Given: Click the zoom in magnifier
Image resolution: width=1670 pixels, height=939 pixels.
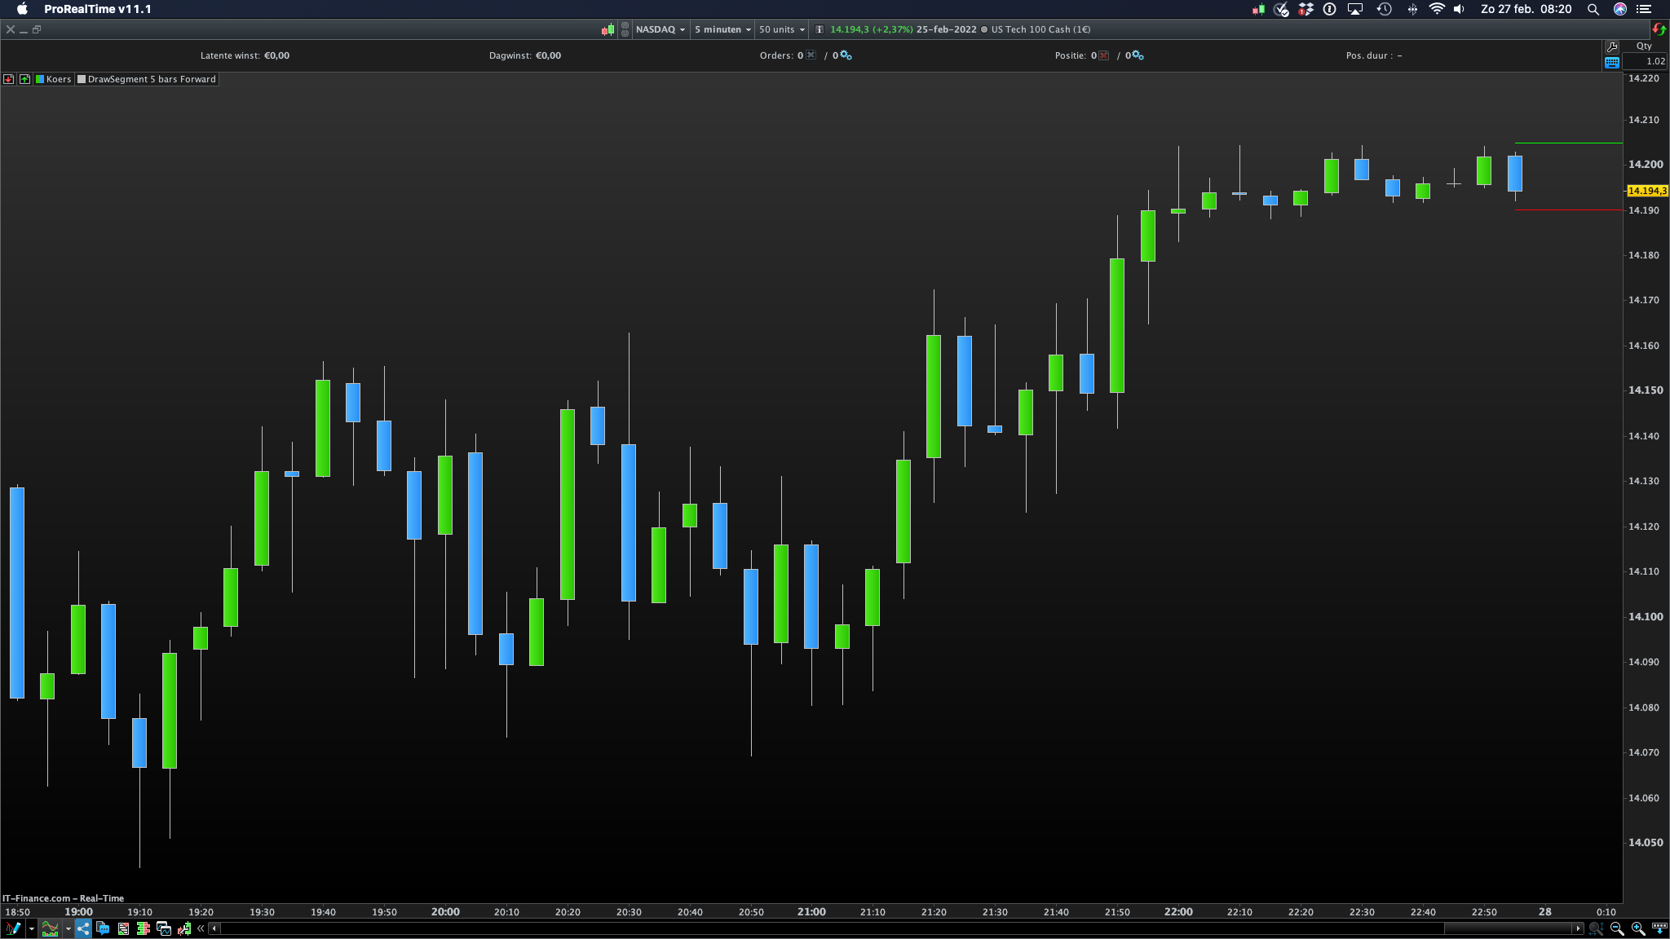Looking at the screenshot, I should pos(1637,928).
